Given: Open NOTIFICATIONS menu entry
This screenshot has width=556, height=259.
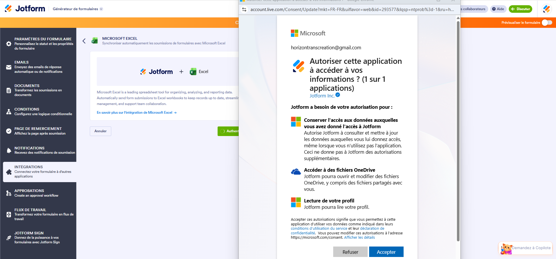Looking at the screenshot, I should (x=38, y=150).
